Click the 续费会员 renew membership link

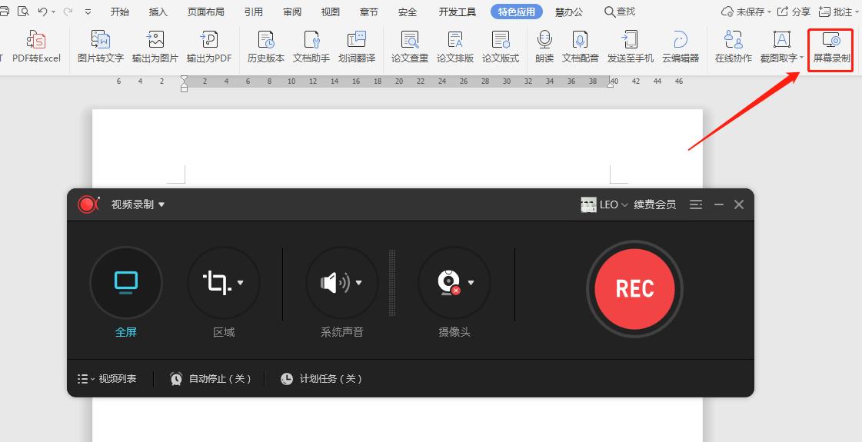coord(654,204)
